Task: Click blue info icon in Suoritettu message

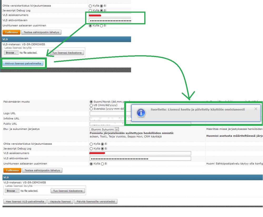Action: (x=141, y=113)
